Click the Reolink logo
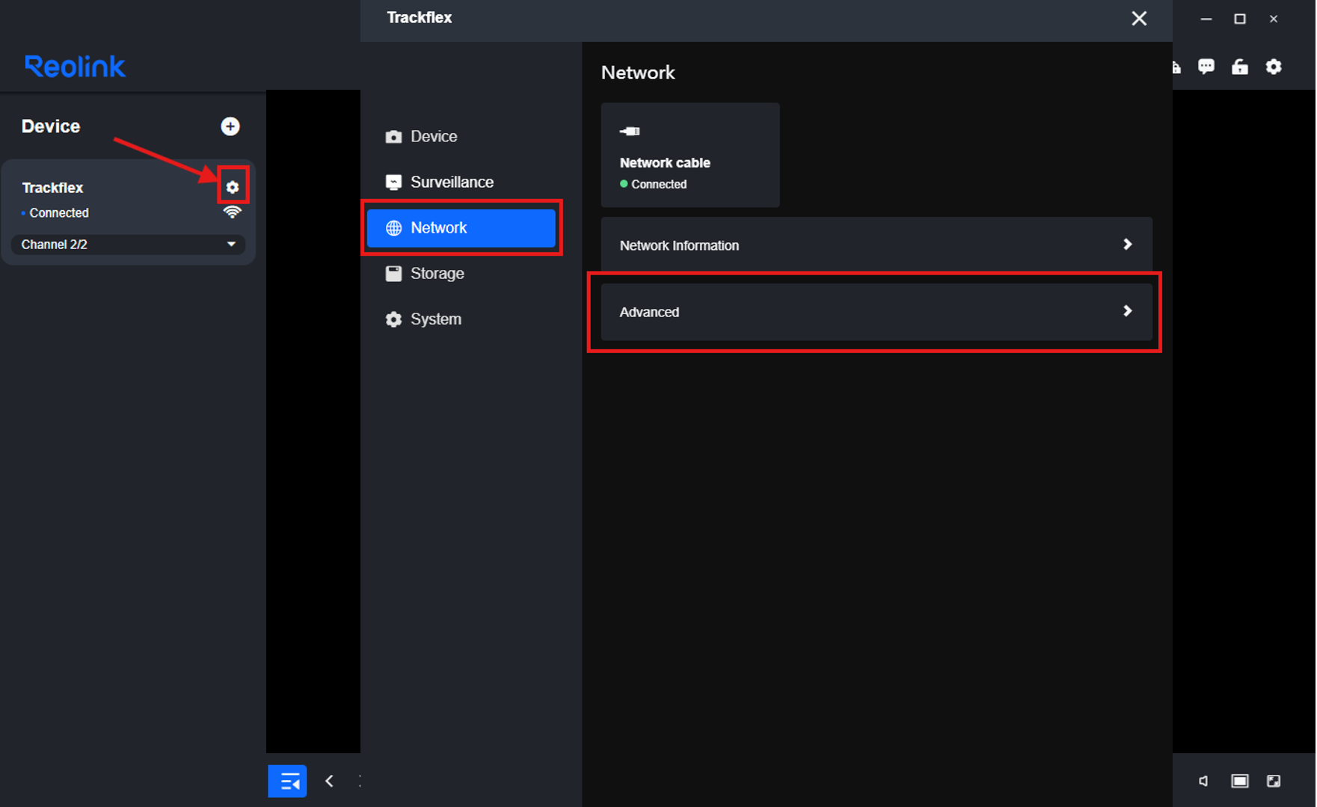This screenshot has height=807, width=1317. (x=75, y=67)
